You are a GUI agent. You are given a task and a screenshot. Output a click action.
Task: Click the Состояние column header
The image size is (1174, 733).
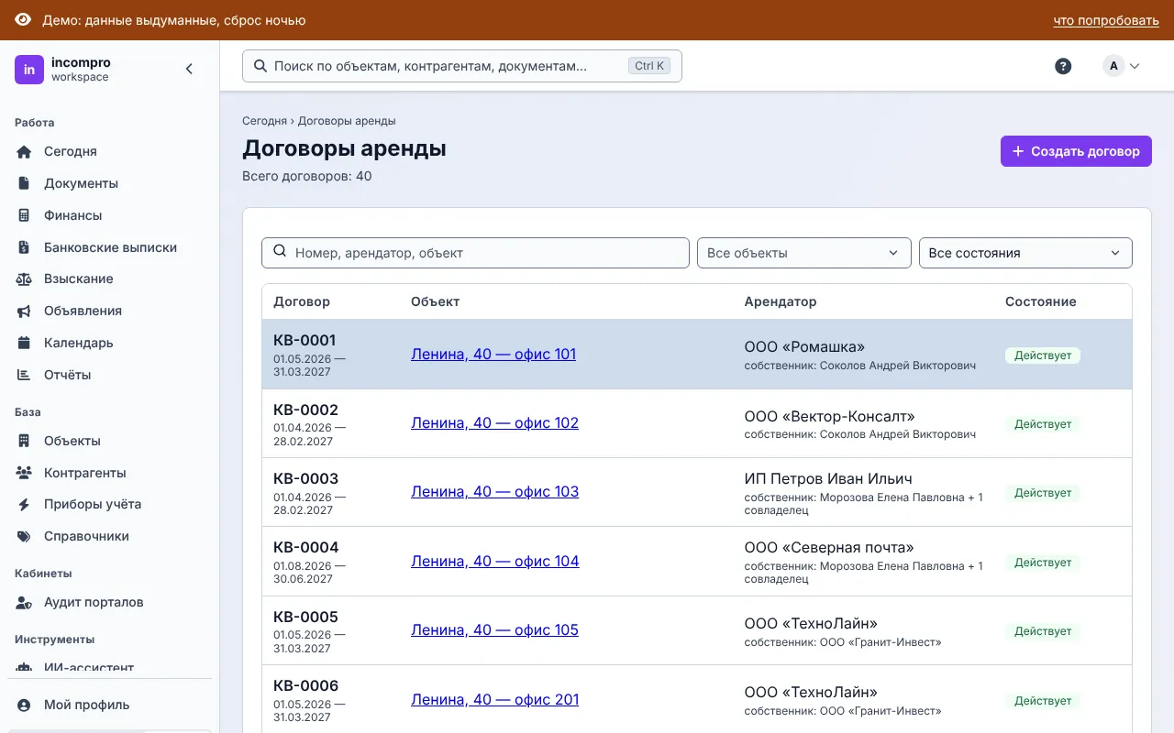pos(1041,301)
